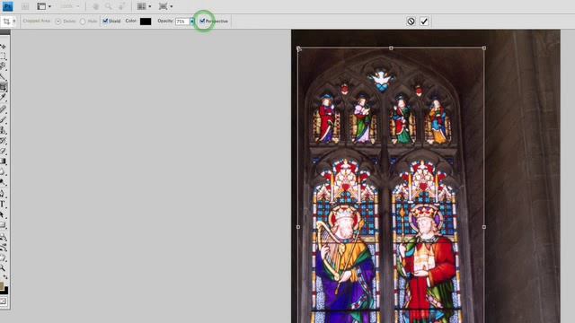Image resolution: width=575 pixels, height=323 pixels.
Task: Select the Rectangle shape tool
Action: tap(3, 225)
